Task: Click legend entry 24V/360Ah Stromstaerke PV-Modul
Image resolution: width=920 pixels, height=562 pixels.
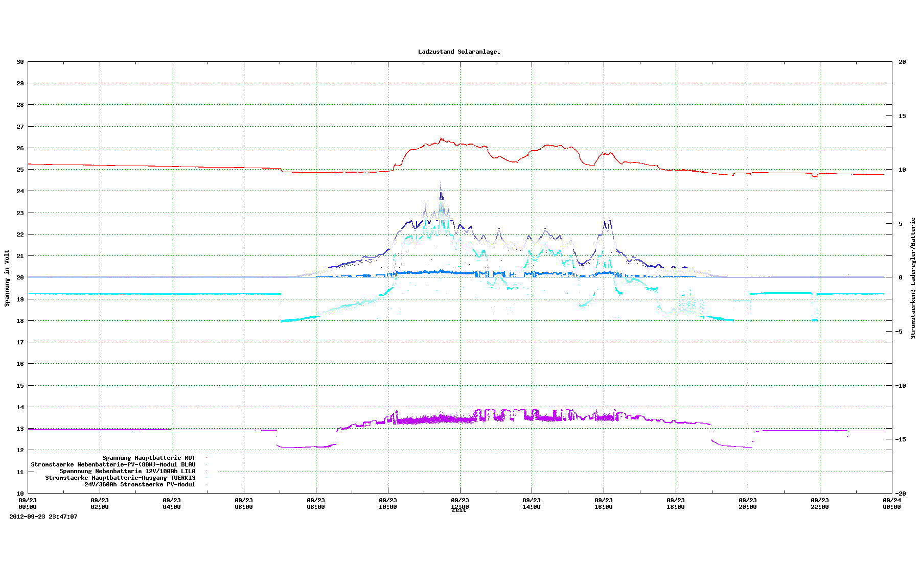Action: 140,484
